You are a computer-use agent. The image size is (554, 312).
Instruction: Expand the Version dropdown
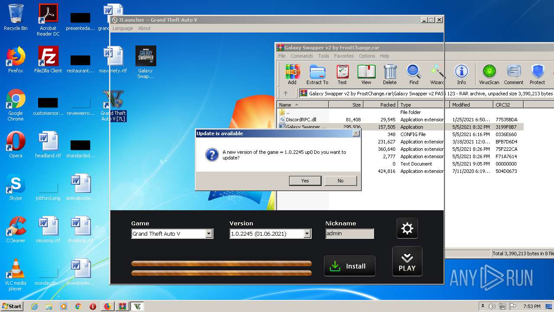click(x=307, y=234)
